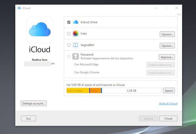Click the 3,28 GB free storage bar

pos(131,91)
